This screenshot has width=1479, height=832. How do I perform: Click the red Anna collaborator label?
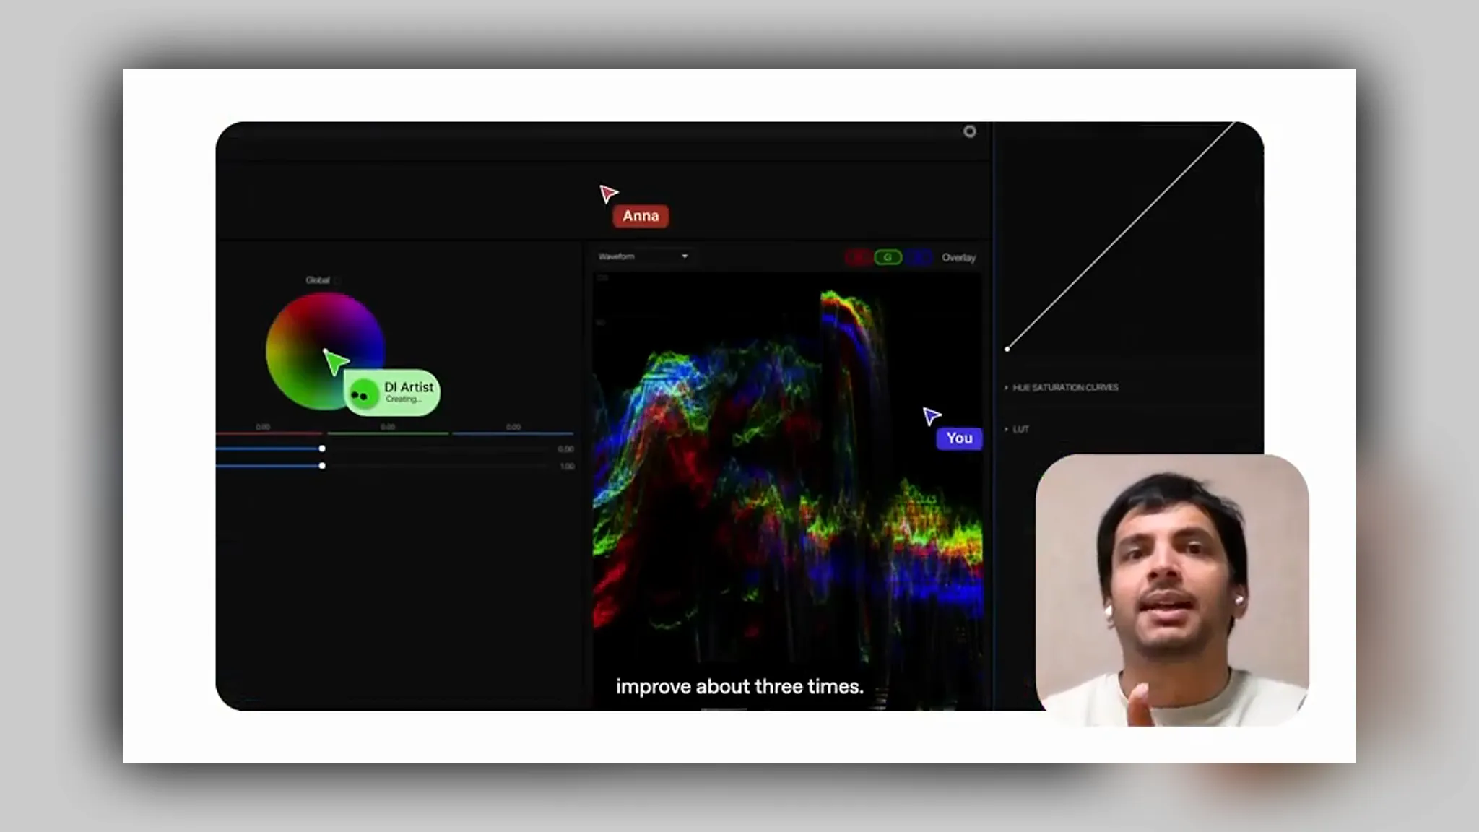(x=641, y=216)
